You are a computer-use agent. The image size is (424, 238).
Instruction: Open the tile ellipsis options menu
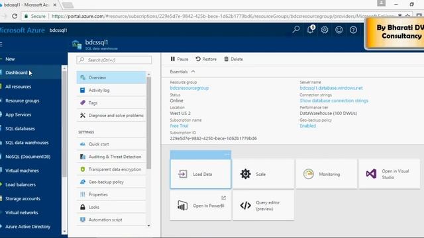coord(227,155)
